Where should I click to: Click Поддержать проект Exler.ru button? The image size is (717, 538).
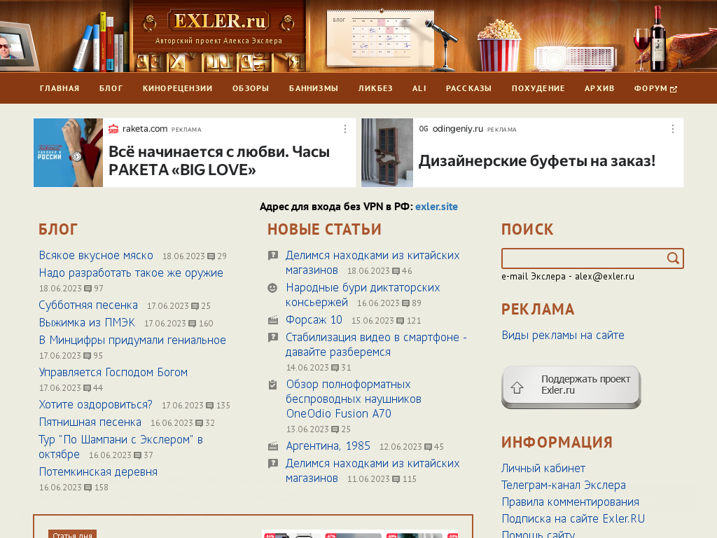571,387
